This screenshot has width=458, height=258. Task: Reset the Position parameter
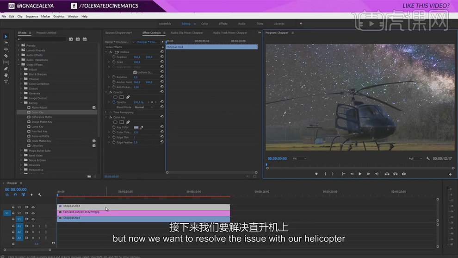coord(162,57)
